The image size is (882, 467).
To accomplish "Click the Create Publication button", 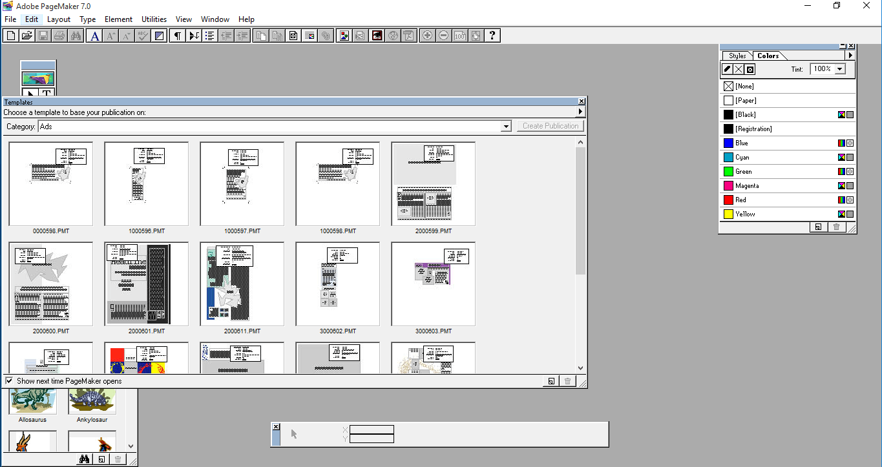I will pos(550,126).
